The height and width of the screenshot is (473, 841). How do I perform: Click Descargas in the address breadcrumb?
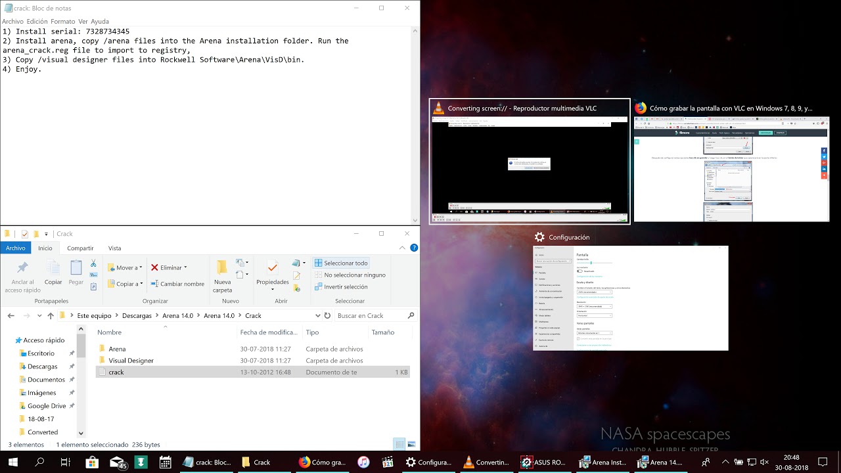click(x=137, y=316)
